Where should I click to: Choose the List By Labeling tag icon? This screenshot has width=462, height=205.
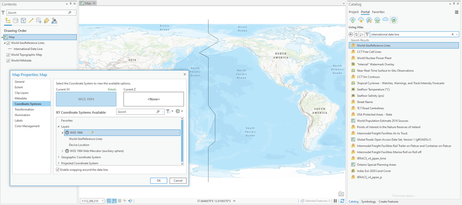(46, 21)
